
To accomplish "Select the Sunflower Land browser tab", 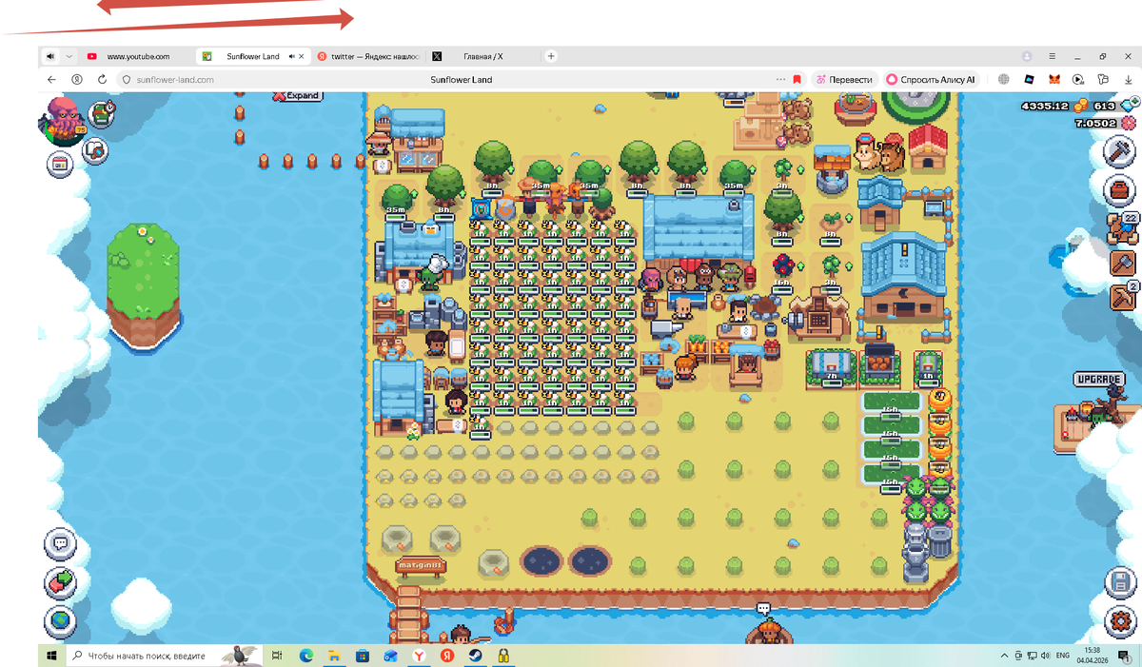I will pyautogui.click(x=253, y=57).
